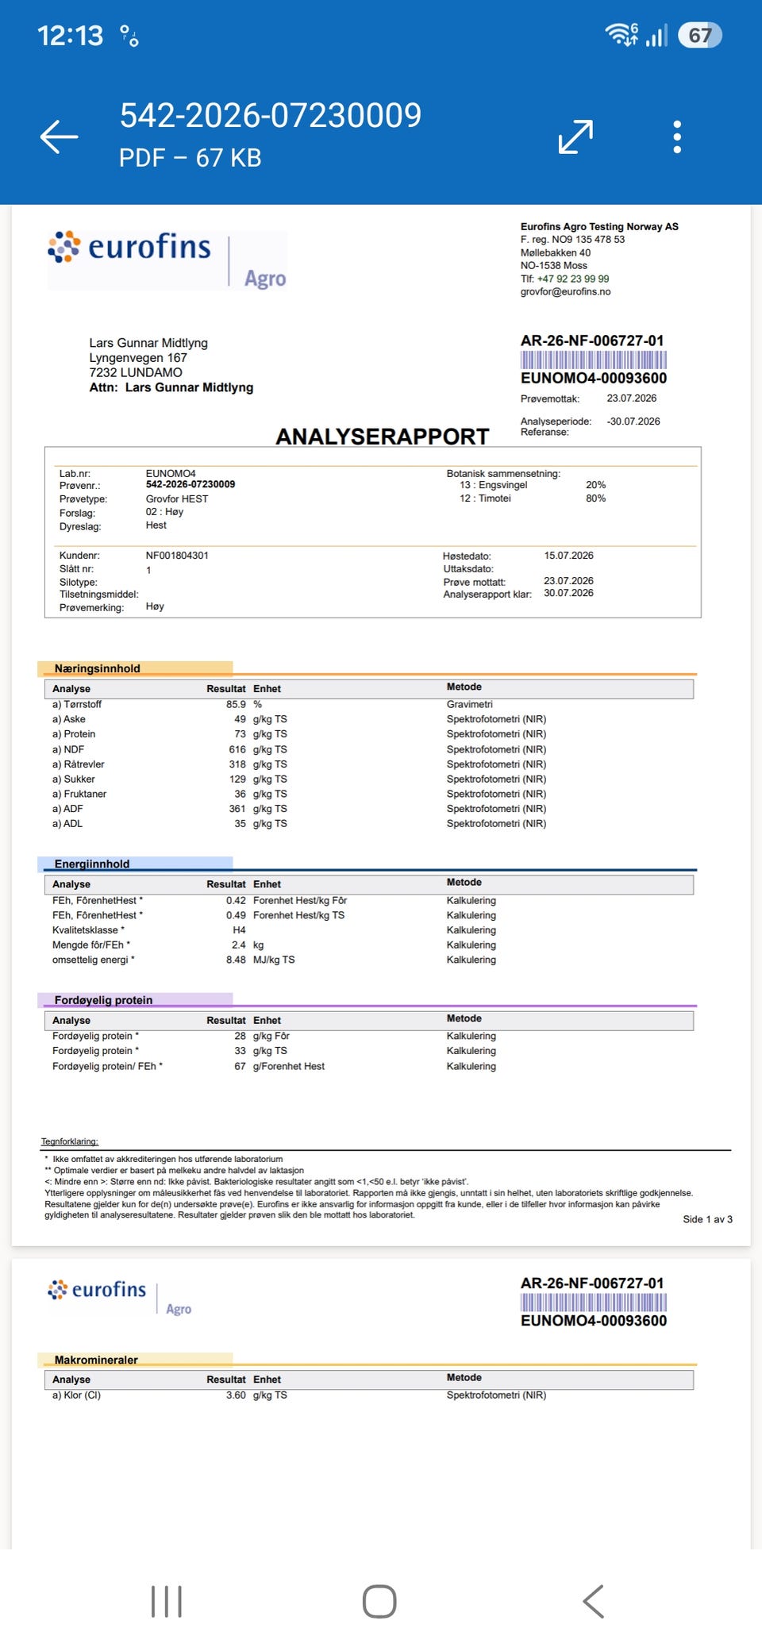Open the three-dot overflow menu
This screenshot has width=762, height=1651.
(677, 137)
